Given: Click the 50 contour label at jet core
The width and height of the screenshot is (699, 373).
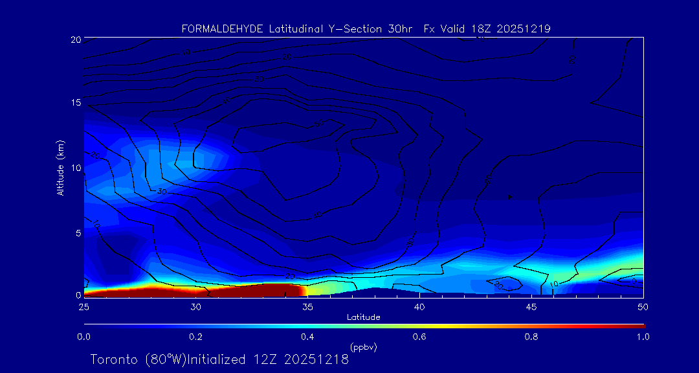Looking at the screenshot, I should [318, 123].
